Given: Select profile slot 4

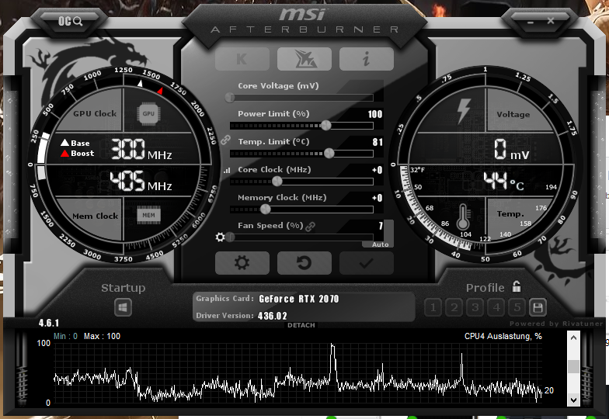Looking at the screenshot, I should point(496,307).
